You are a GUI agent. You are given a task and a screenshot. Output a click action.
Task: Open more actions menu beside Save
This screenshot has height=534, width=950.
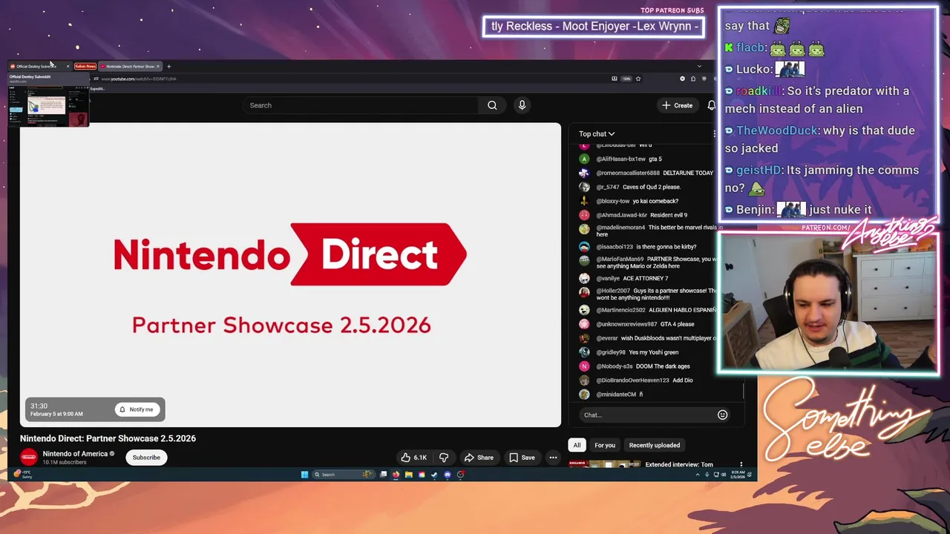tap(553, 458)
